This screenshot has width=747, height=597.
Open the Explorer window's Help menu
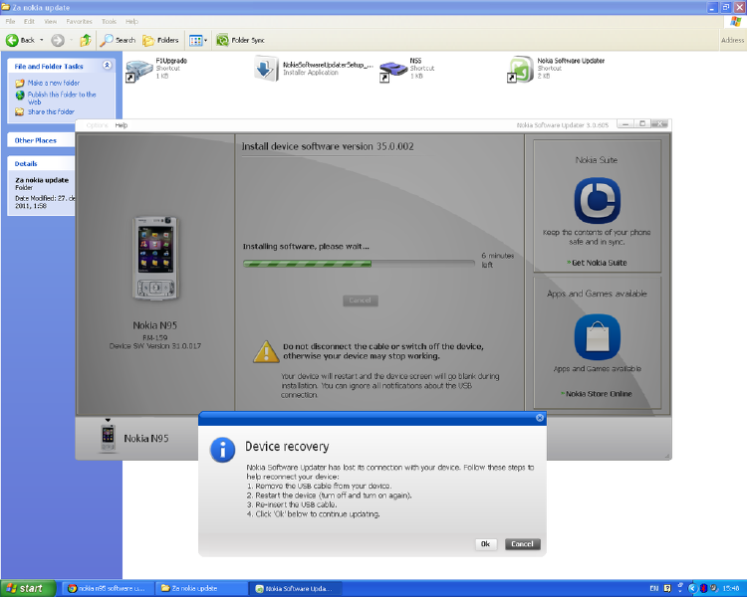[131, 22]
